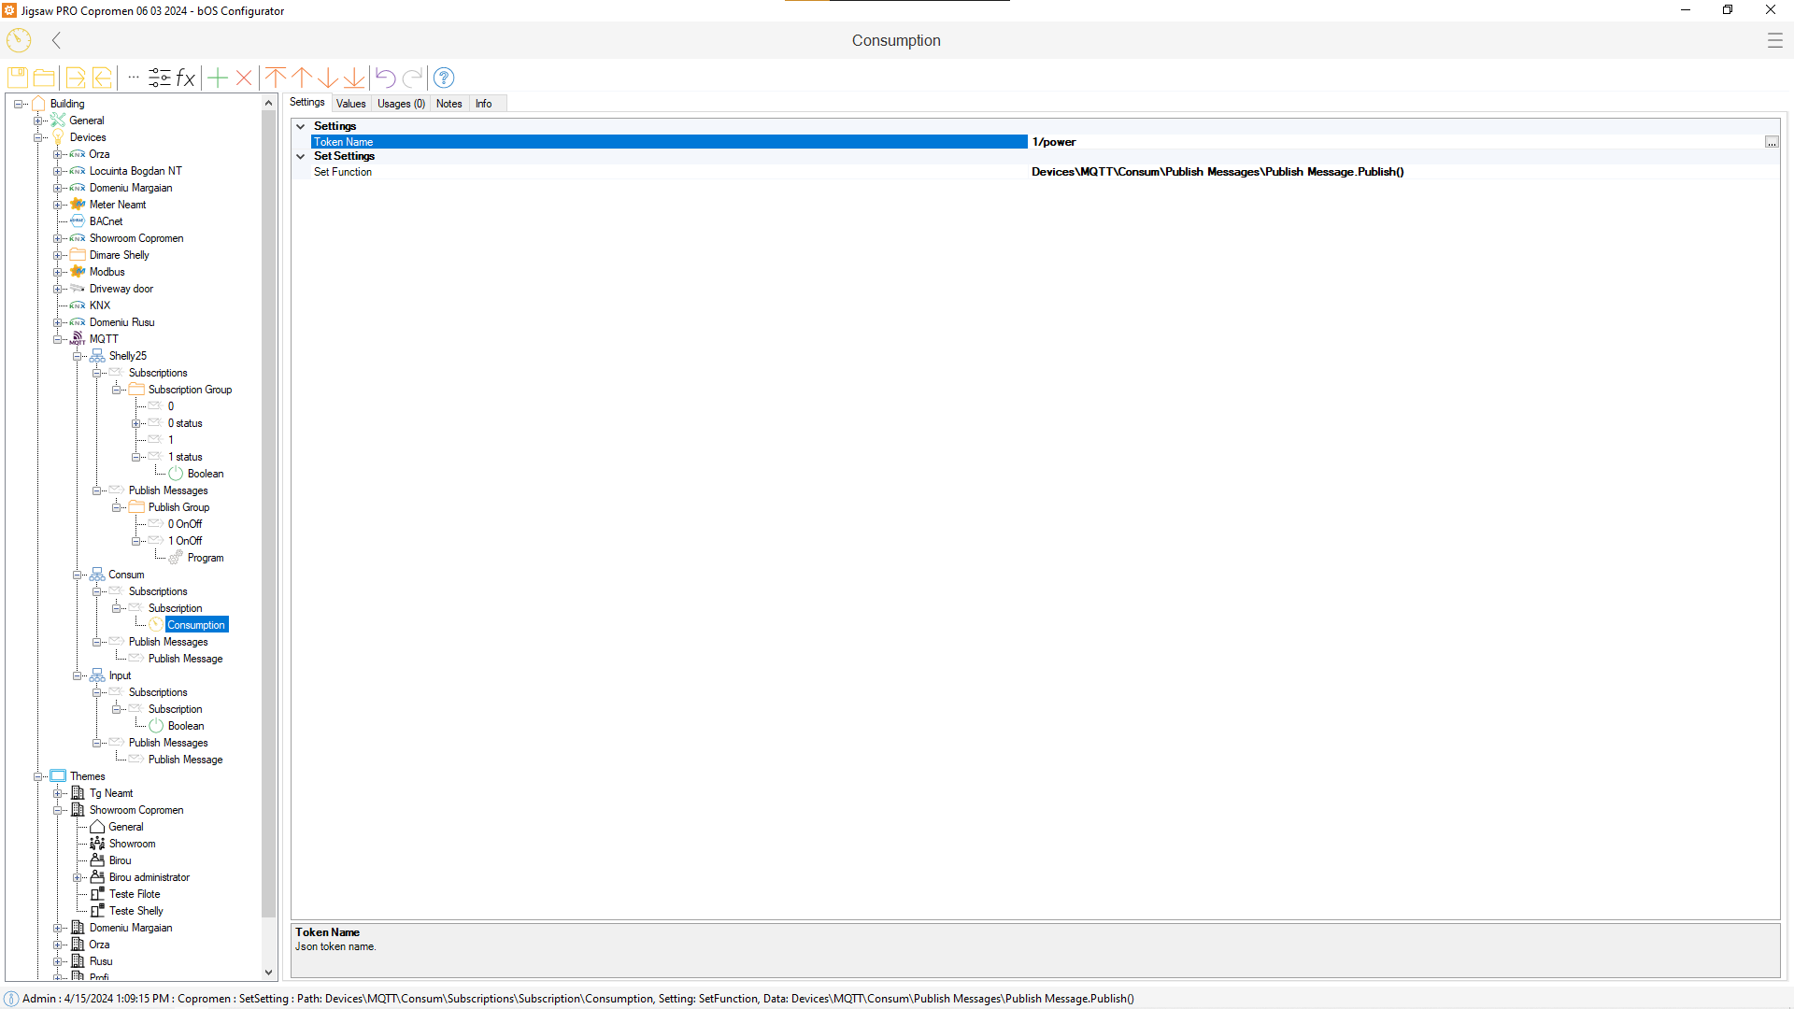Open the blue help question icon
The height and width of the screenshot is (1009, 1794).
pos(444,78)
